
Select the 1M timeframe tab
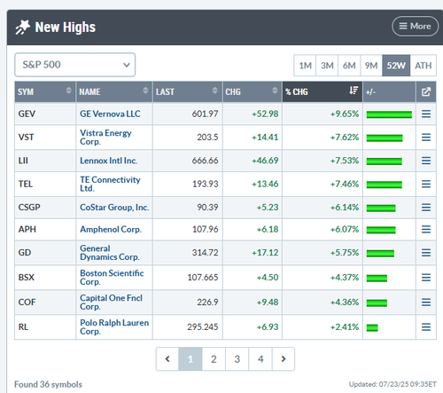click(305, 66)
